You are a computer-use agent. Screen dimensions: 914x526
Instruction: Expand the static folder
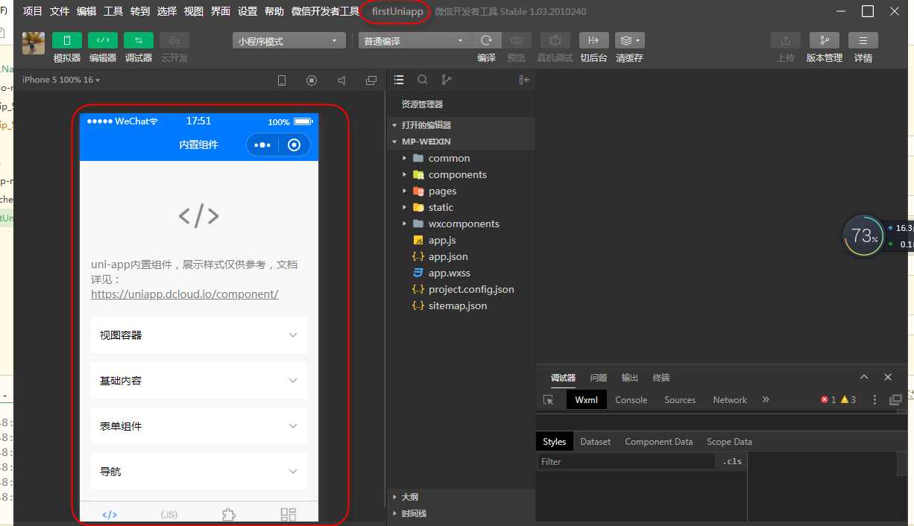[461, 207]
